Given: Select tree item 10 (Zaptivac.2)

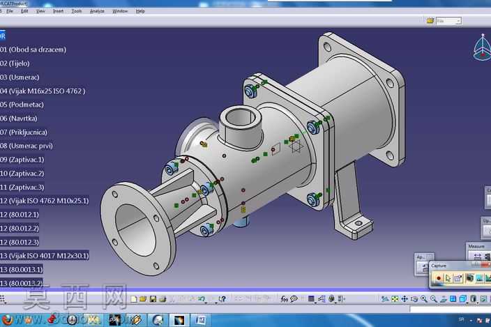Looking at the screenshot, I should tap(22, 174).
